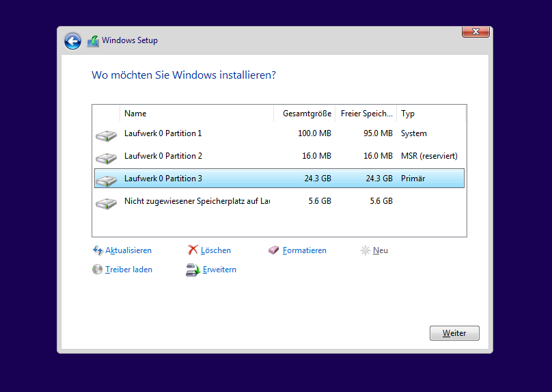Click the Neu link
This screenshot has width=552, height=392.
[x=381, y=250]
